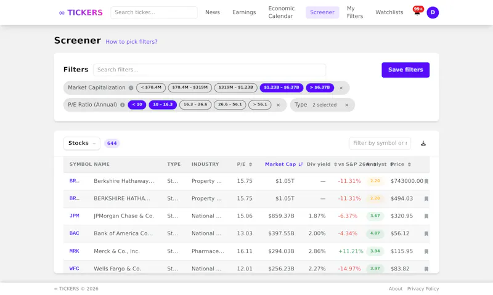Click Bank of America analyst rating 4.07

375,233
